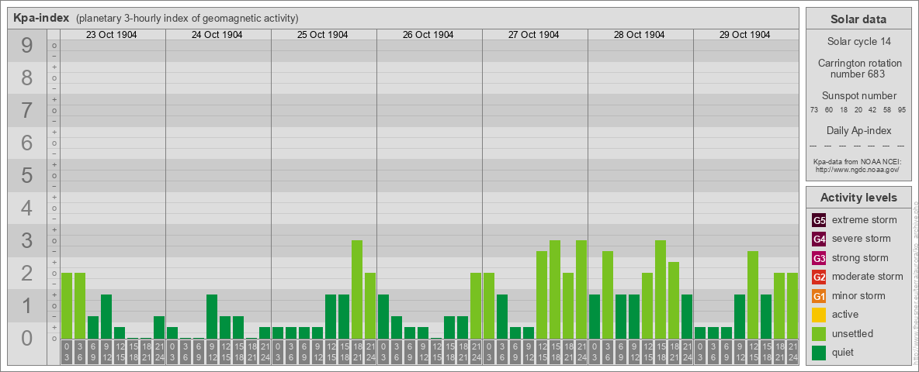Click the Solar cycle 14 text
This screenshot has width=919, height=372.
point(858,42)
